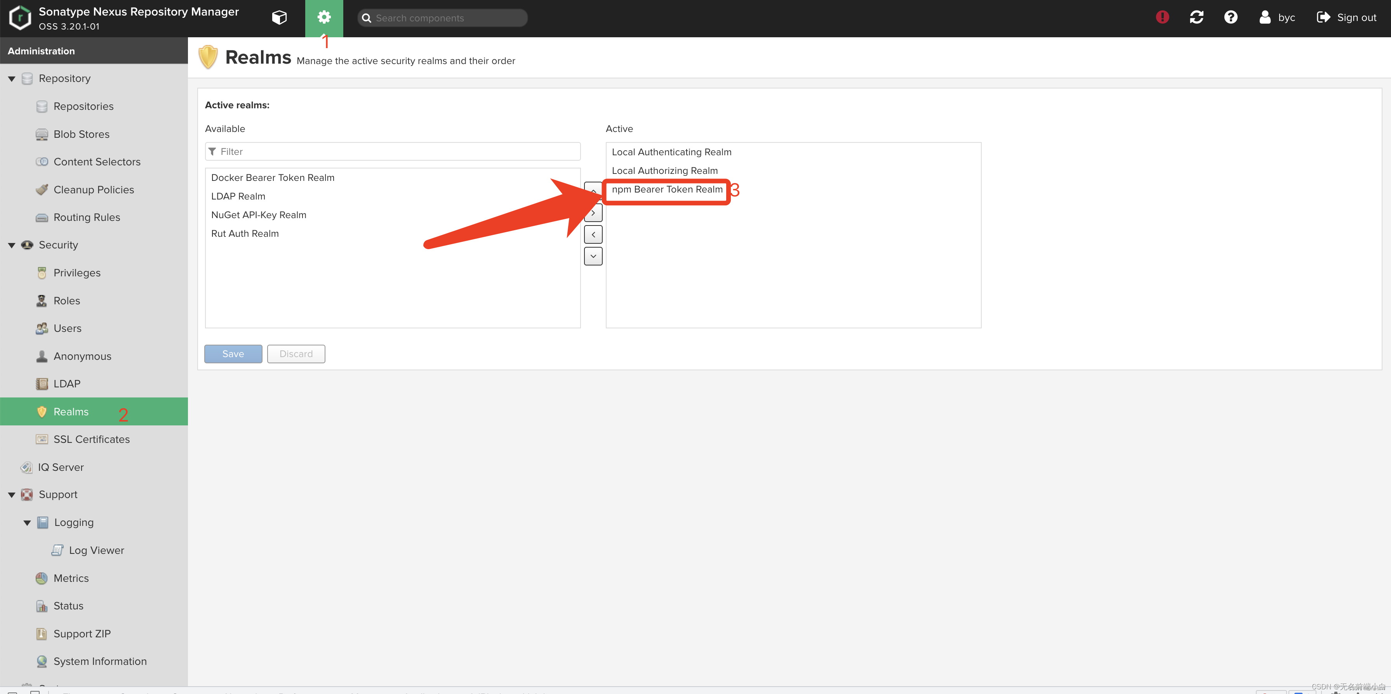Select Docker Bearer Token Realm in Available

click(x=273, y=177)
